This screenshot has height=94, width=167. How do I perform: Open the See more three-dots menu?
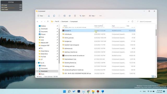pos(100,16)
